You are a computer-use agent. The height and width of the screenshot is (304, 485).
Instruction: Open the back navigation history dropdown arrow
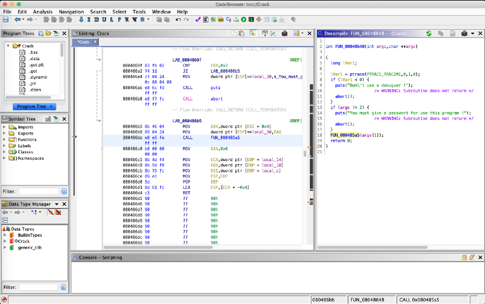[x=23, y=19]
